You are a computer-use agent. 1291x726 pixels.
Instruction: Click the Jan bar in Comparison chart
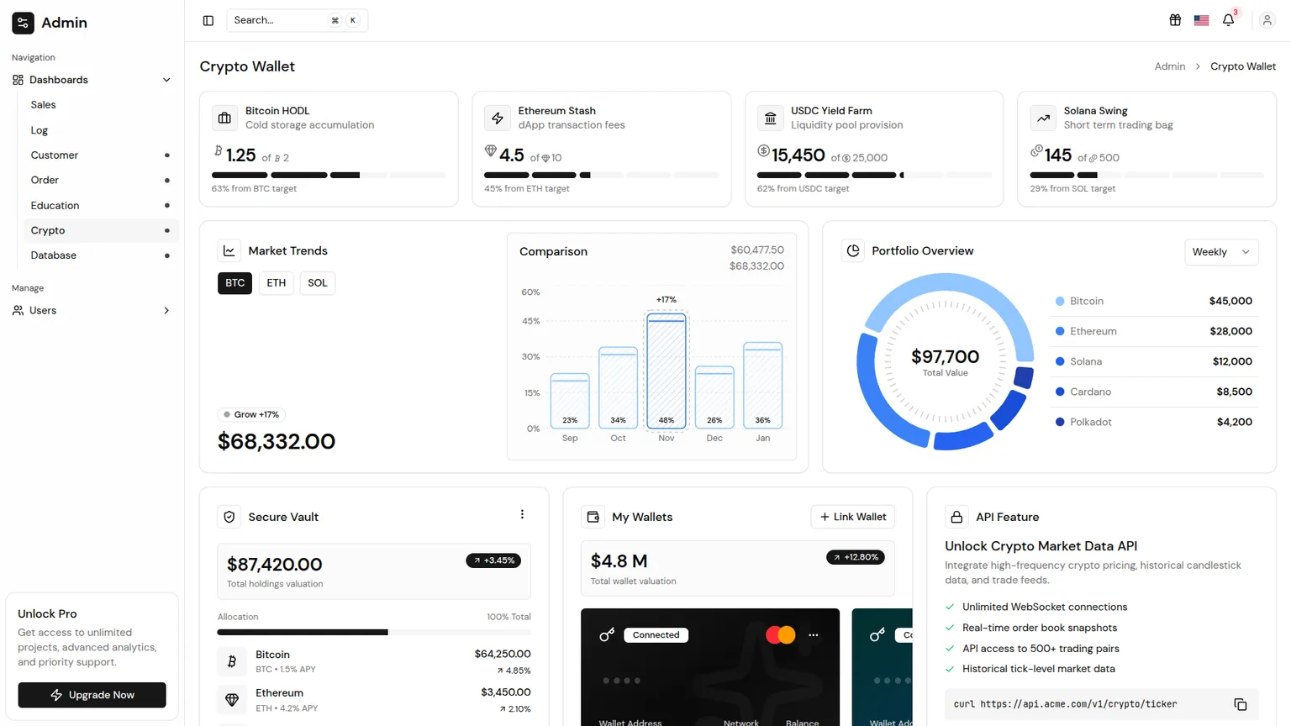[x=763, y=385]
